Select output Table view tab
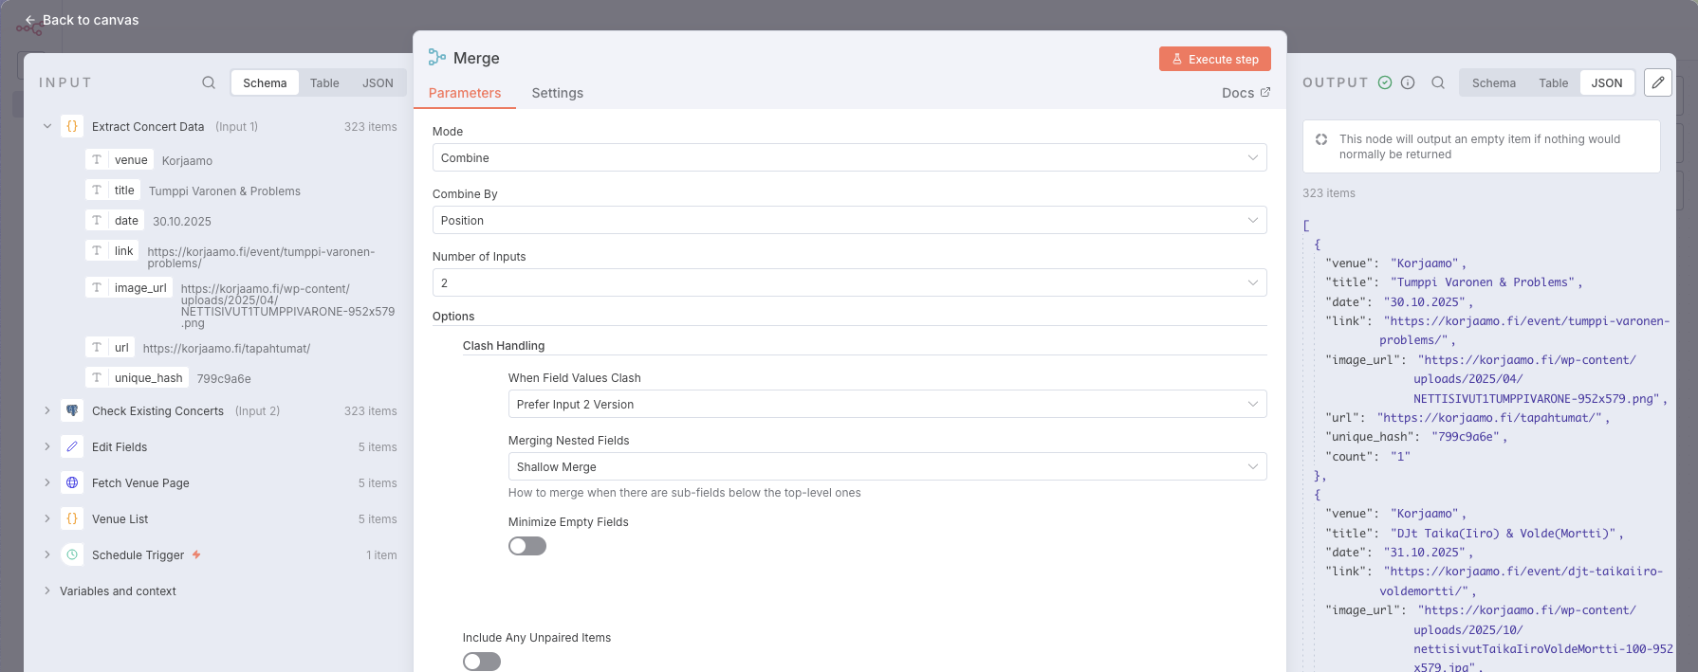The height and width of the screenshot is (672, 1698). coord(1554,82)
